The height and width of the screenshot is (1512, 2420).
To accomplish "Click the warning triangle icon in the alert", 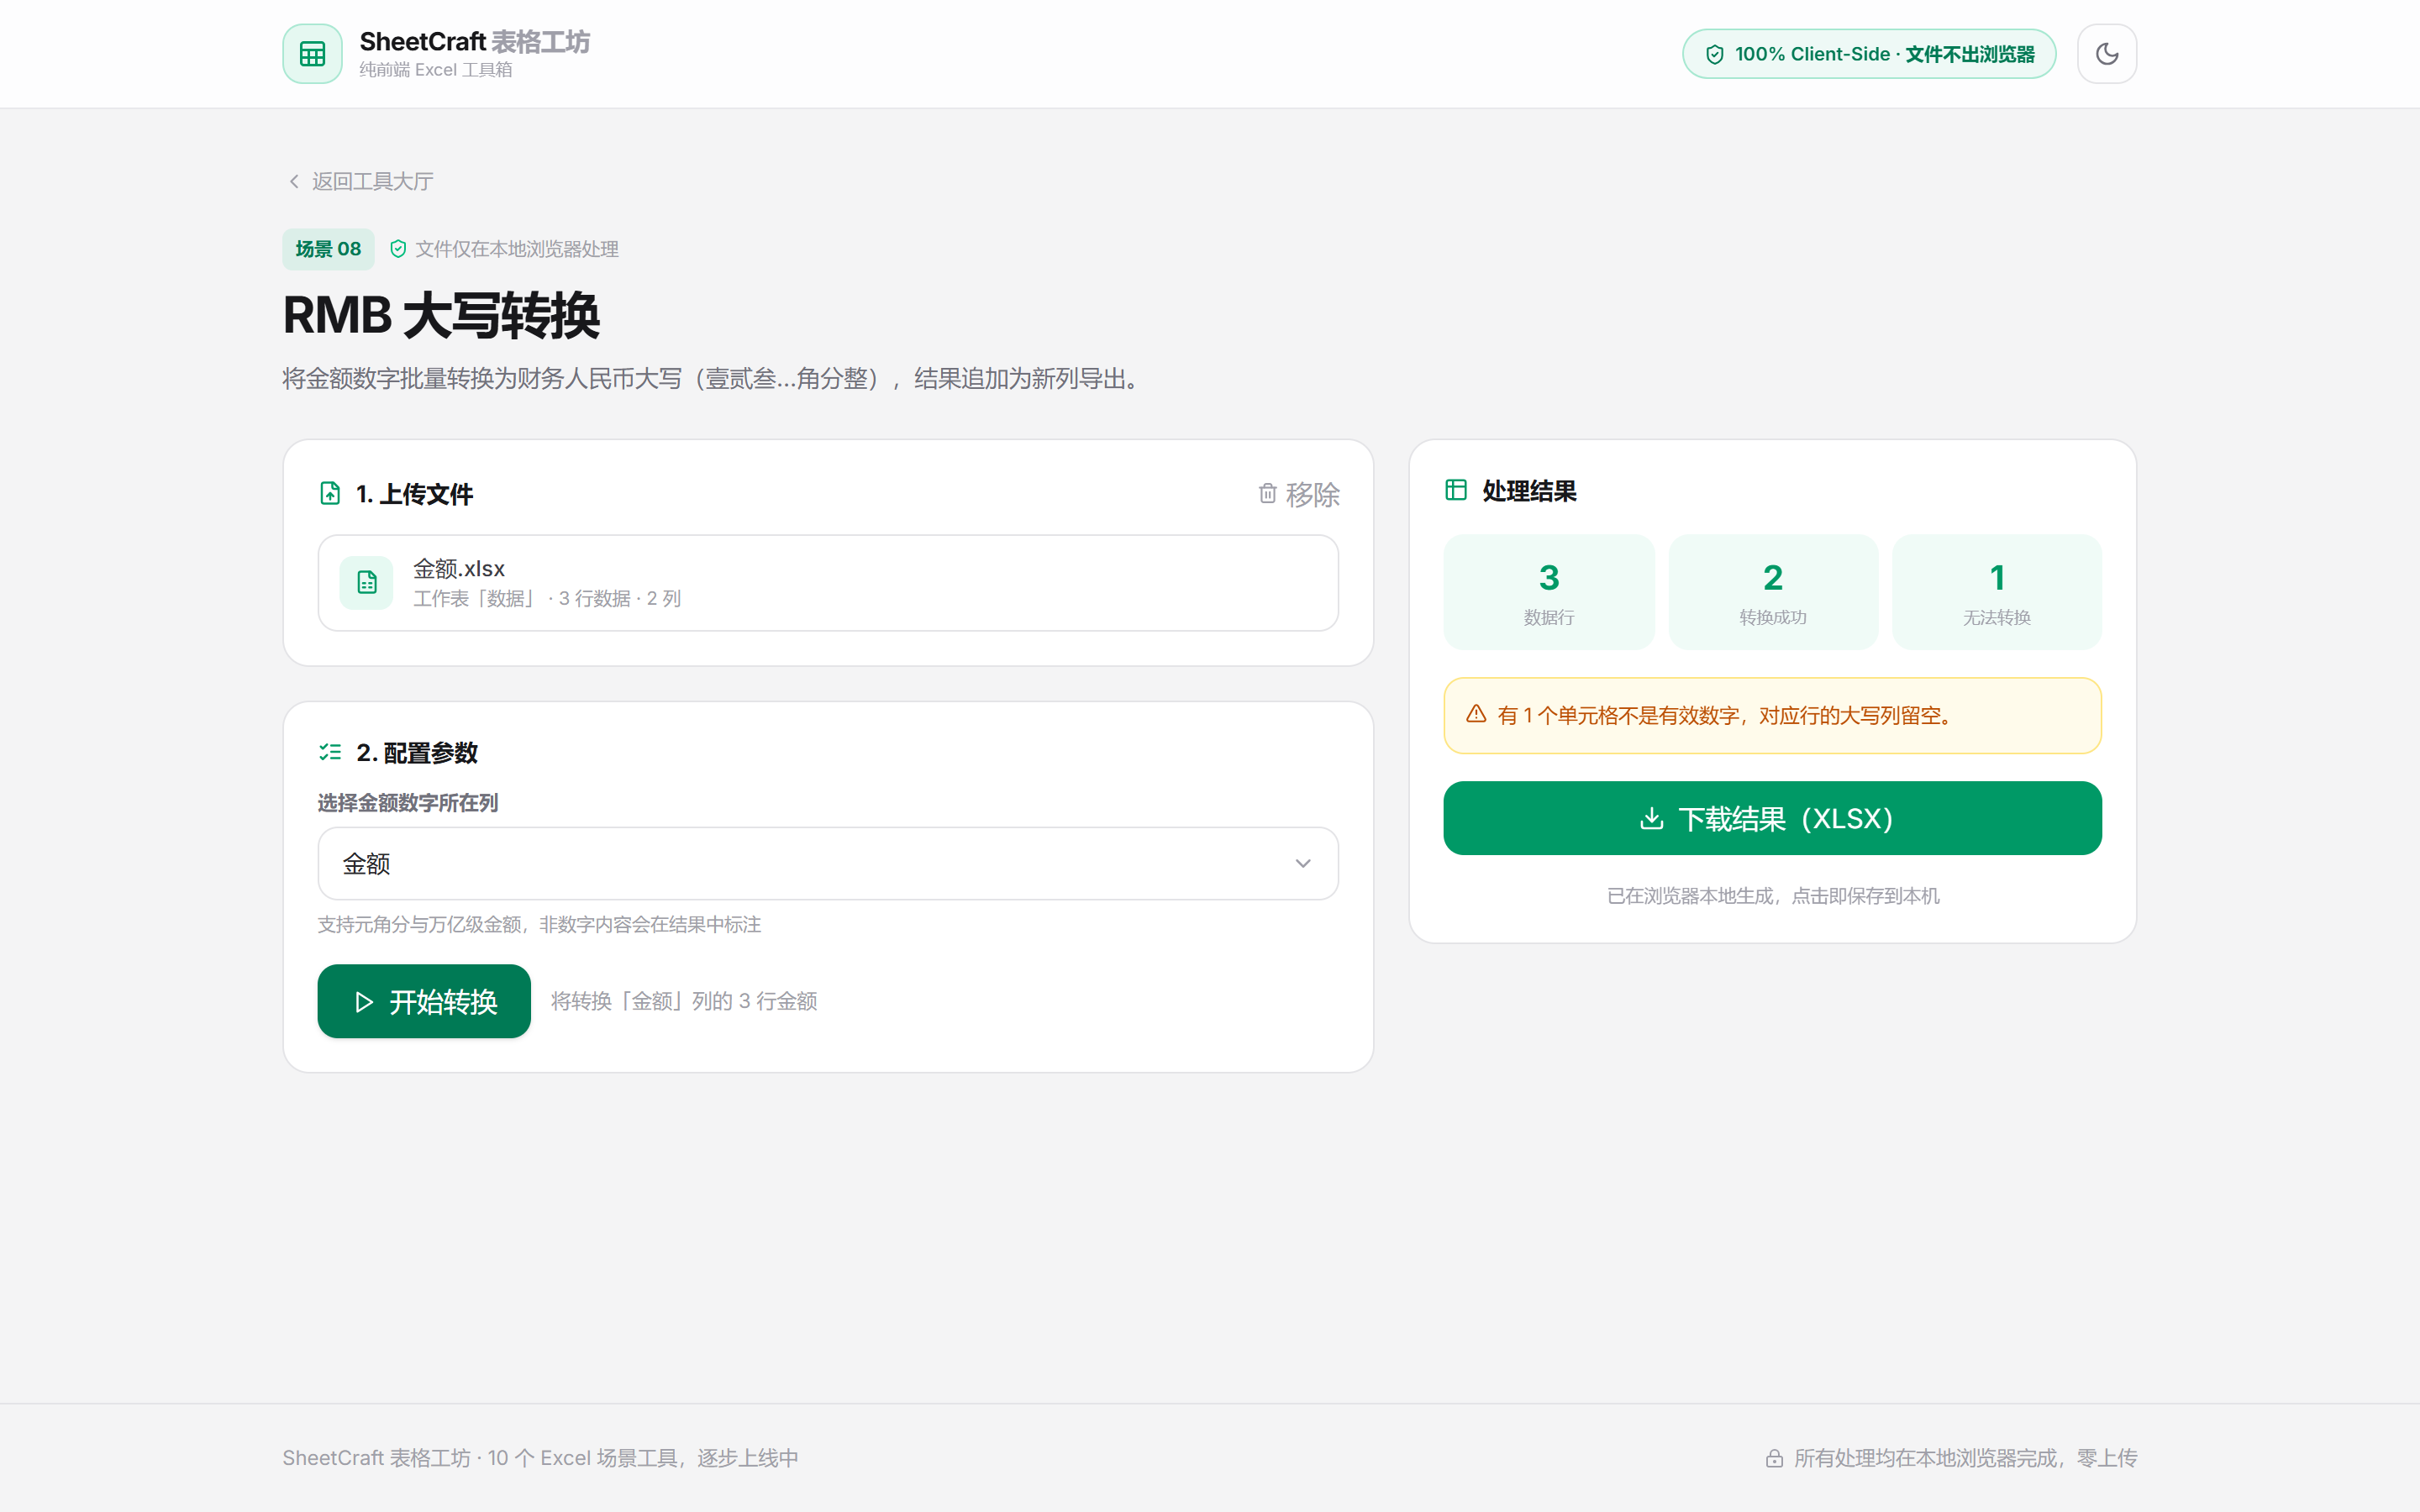I will (1476, 714).
